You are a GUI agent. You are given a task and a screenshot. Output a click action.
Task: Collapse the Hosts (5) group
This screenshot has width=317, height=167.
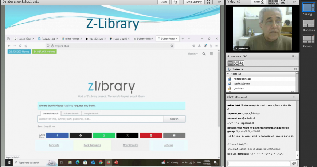coord(228,74)
